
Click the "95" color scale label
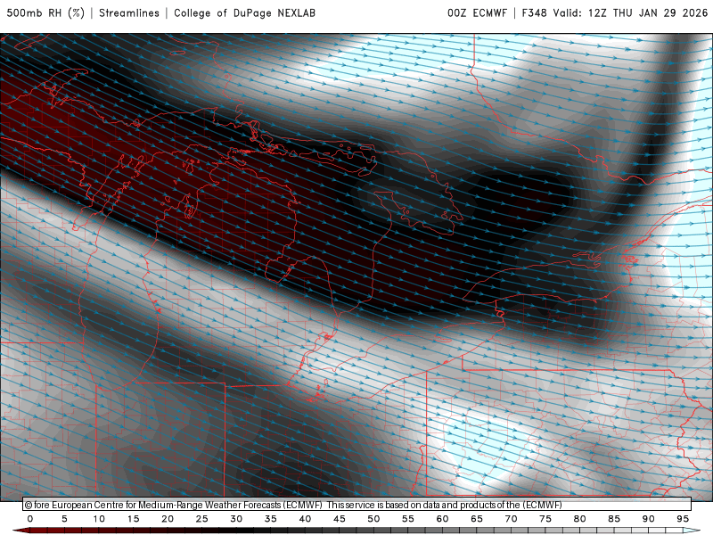pos(683,519)
